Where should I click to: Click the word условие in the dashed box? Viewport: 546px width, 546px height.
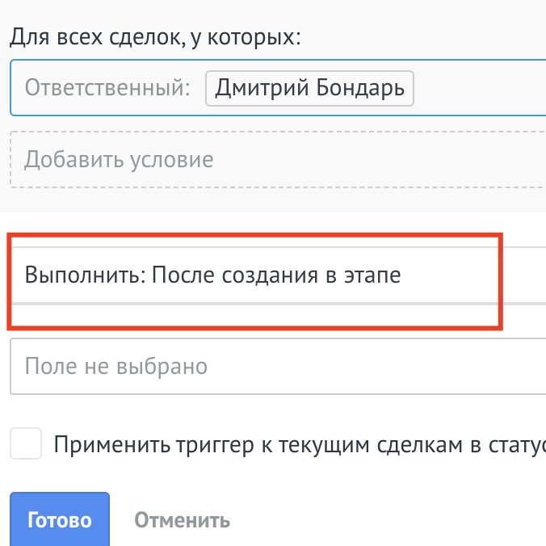[172, 160]
